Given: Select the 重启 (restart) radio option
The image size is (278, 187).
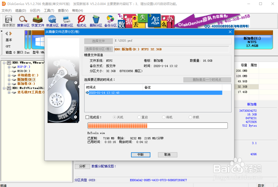Looking at the screenshot, I should tap(139, 117).
